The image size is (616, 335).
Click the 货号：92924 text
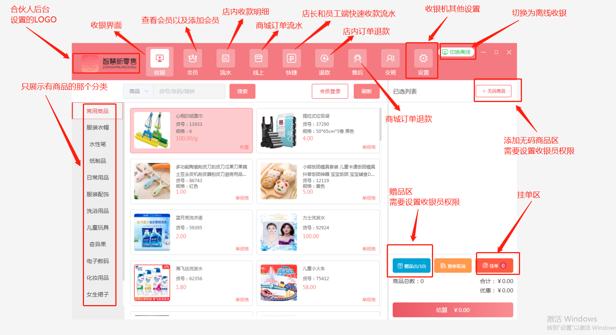[x=315, y=228]
